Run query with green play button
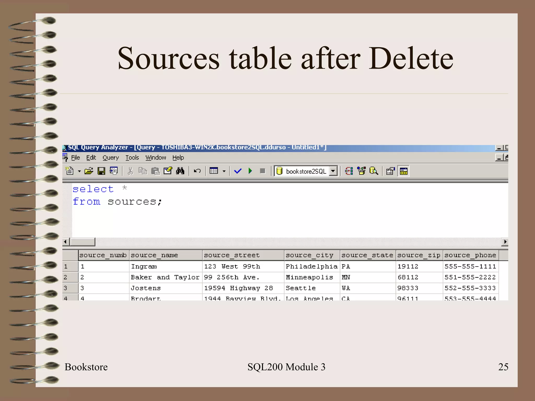This screenshot has height=401, width=535. point(250,171)
